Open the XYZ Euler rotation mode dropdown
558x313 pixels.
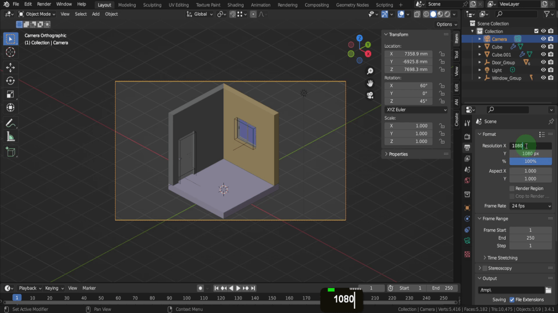416,110
